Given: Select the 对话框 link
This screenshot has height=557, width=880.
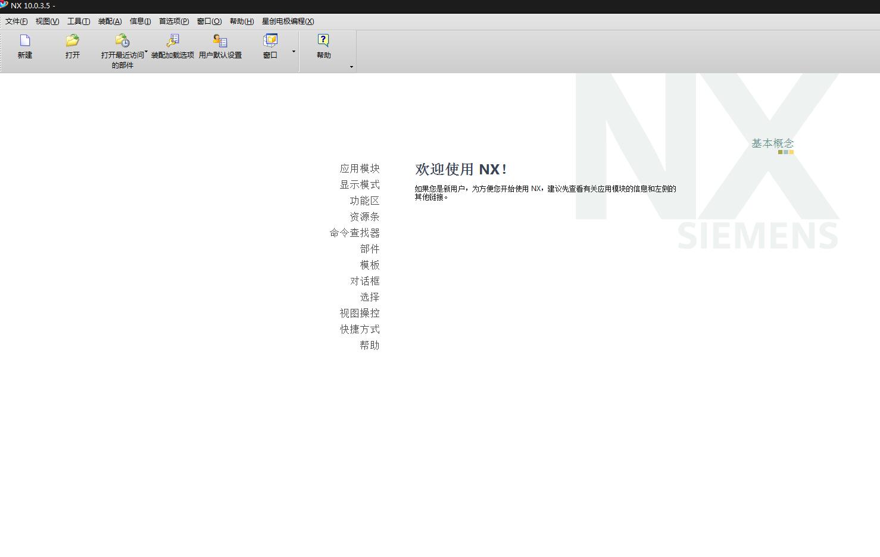Looking at the screenshot, I should pyautogui.click(x=365, y=281).
